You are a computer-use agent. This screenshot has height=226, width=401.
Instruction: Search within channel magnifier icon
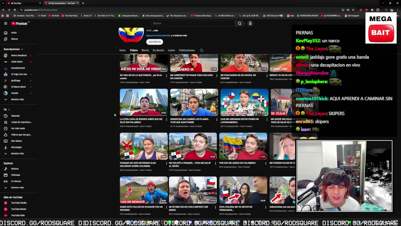point(201,50)
